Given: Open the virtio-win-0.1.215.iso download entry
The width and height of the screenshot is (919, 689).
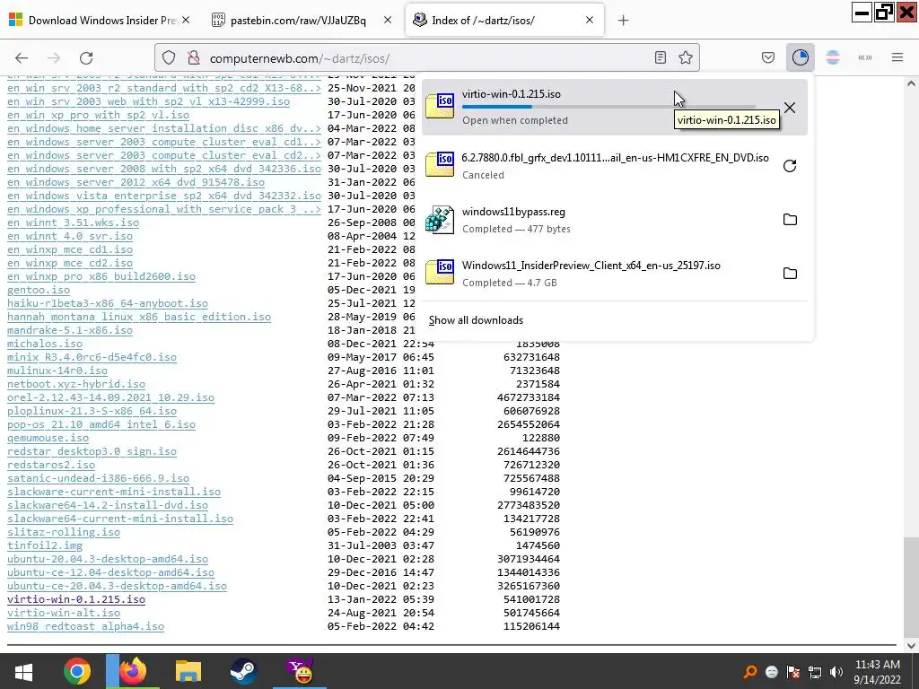Looking at the screenshot, I should (614, 108).
